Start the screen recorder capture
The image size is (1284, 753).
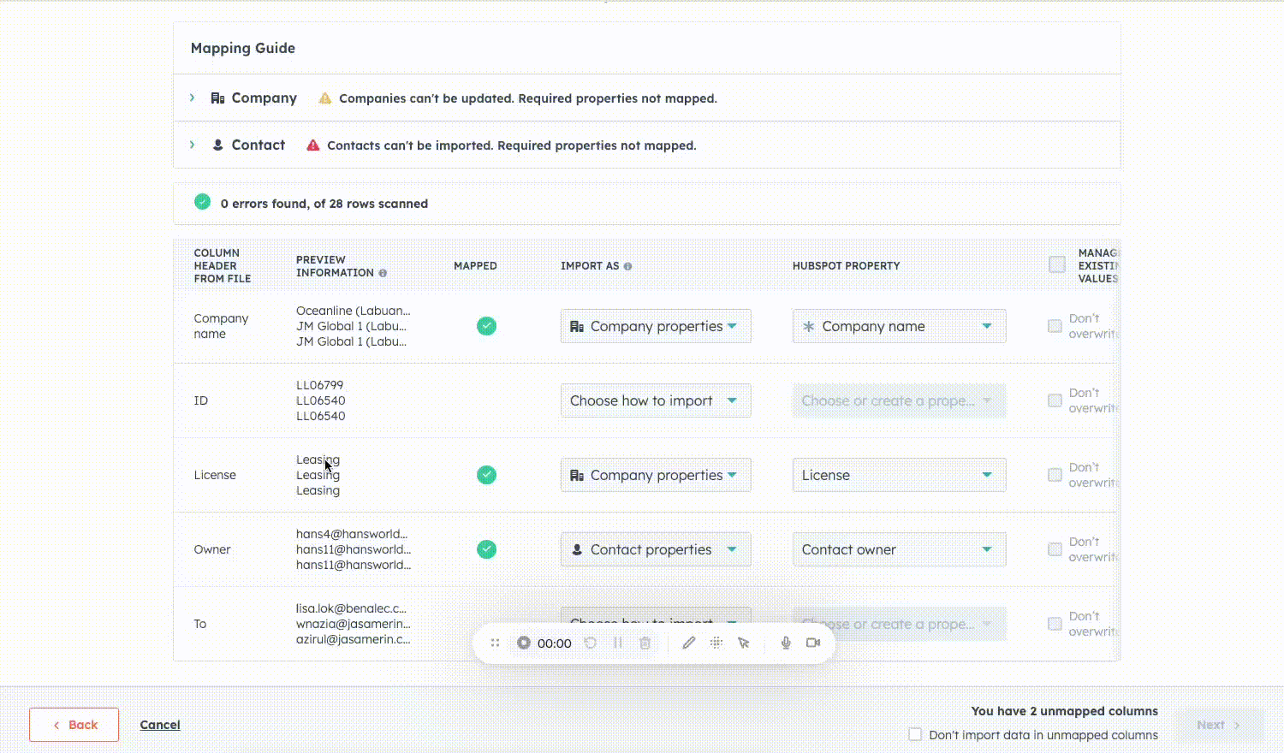click(524, 643)
